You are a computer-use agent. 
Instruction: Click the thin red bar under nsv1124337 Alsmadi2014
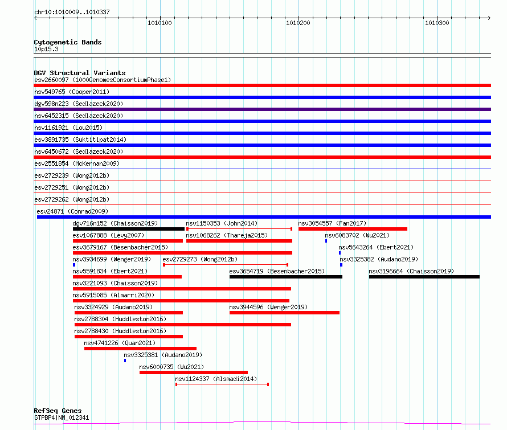(222, 384)
